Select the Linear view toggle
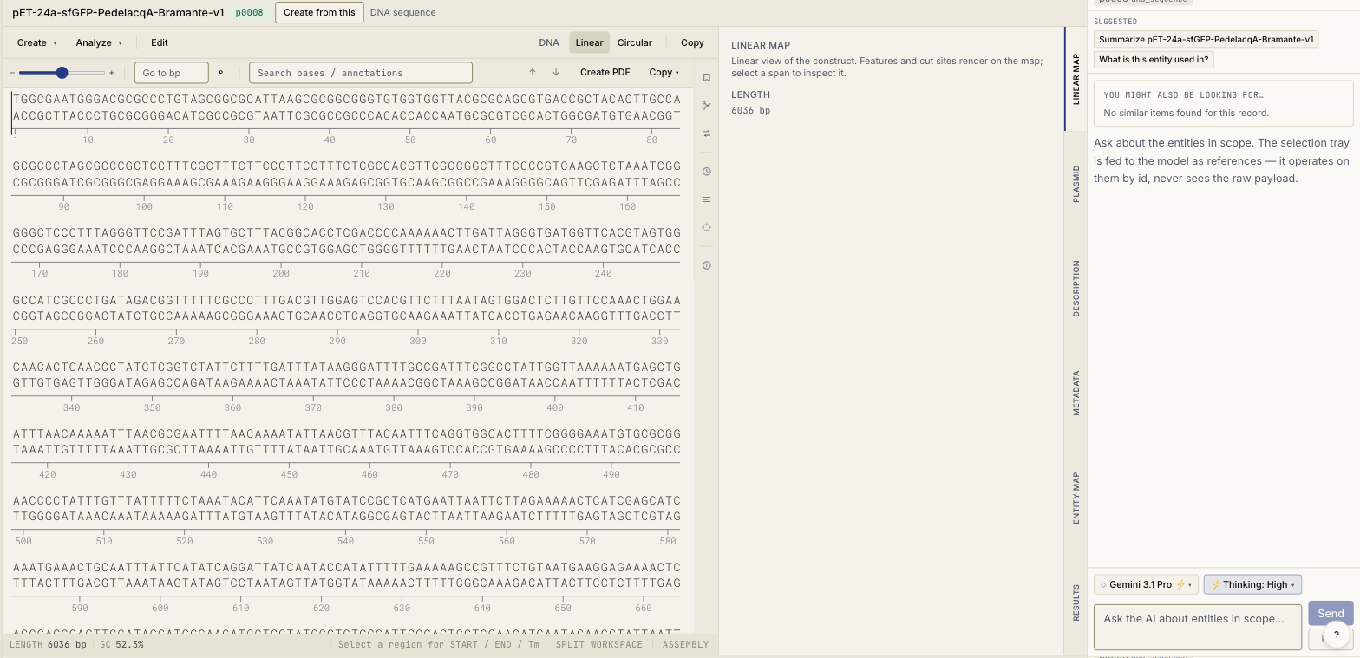 [x=589, y=42]
